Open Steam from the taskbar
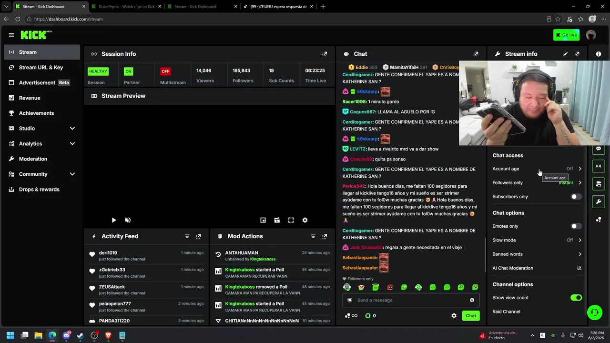Image resolution: width=610 pixels, height=343 pixels. (x=81, y=335)
